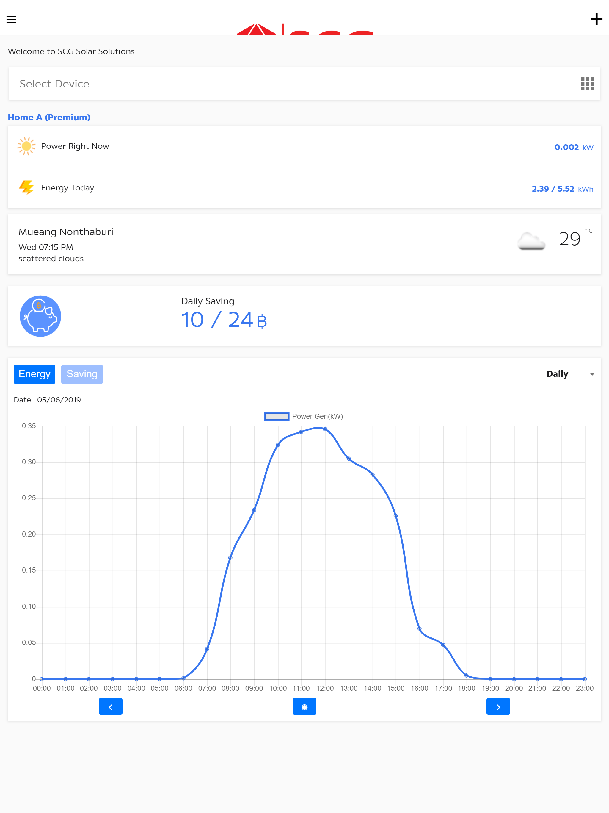Click the lightning bolt Energy Today icon
Screen dimensions: 609x813
tap(26, 187)
